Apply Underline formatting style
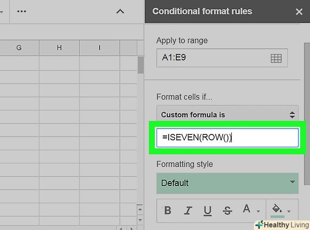This screenshot has height=230, width=310. pyautogui.click(x=207, y=210)
